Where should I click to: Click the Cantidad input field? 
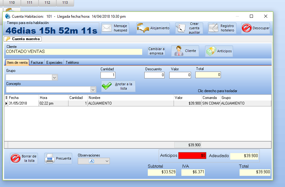coord(108,75)
